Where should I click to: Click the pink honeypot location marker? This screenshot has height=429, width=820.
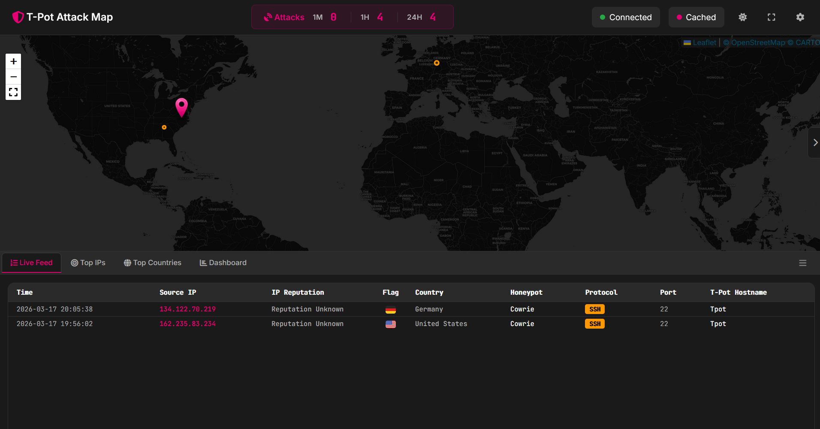click(181, 106)
